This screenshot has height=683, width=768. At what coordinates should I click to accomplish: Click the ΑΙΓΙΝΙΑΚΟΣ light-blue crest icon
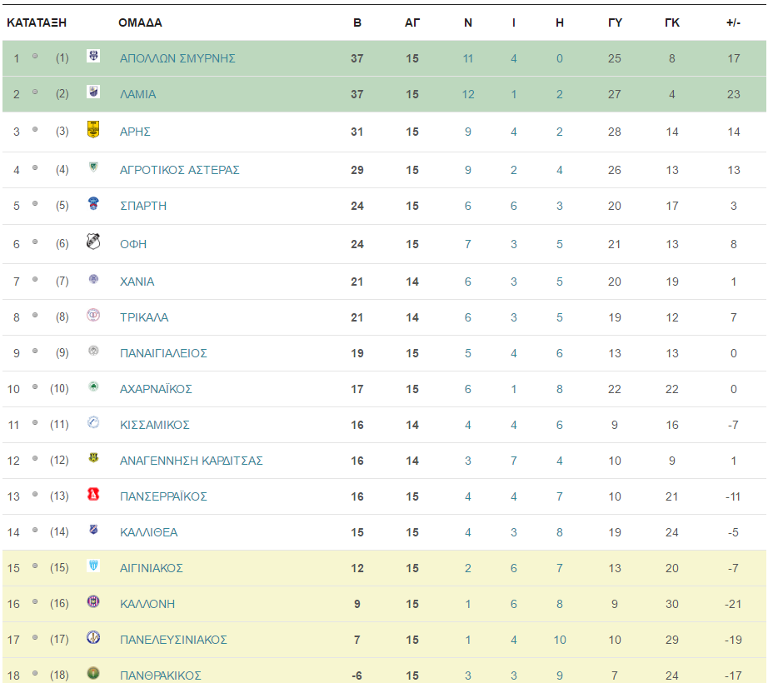click(93, 566)
